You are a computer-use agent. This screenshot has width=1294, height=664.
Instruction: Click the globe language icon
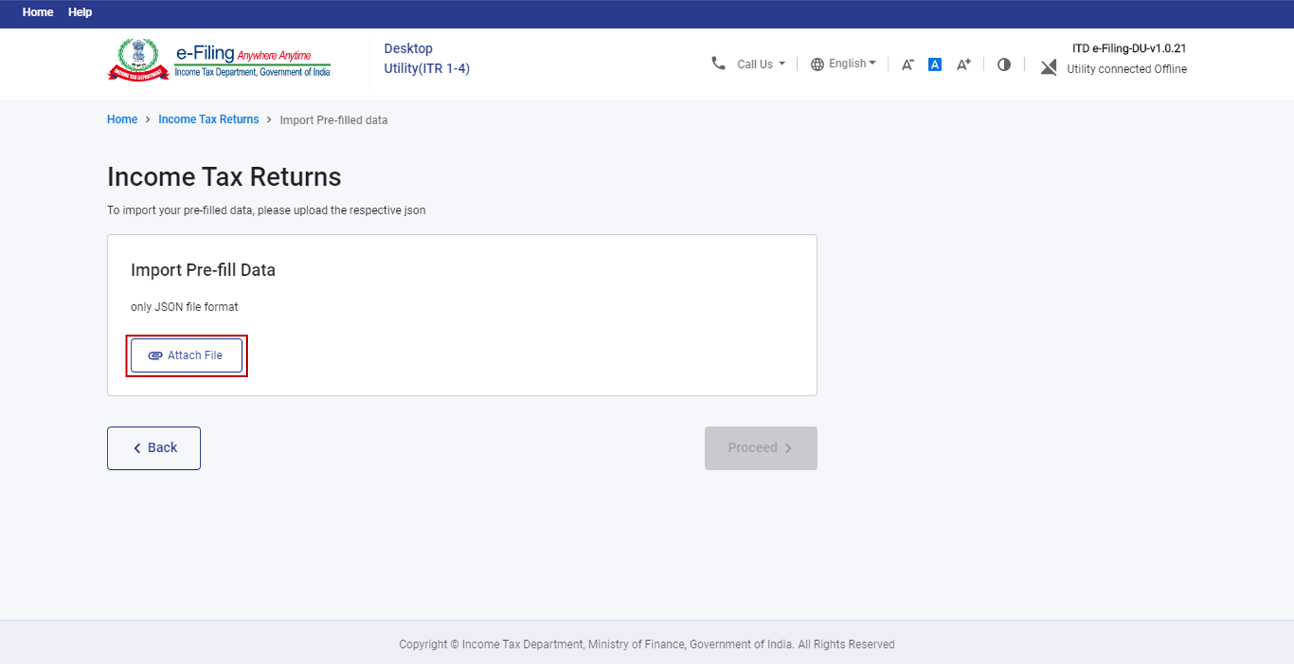[x=817, y=64]
